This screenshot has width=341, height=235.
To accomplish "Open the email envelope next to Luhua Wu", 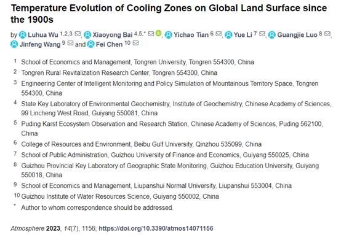I will tap(78, 34).
